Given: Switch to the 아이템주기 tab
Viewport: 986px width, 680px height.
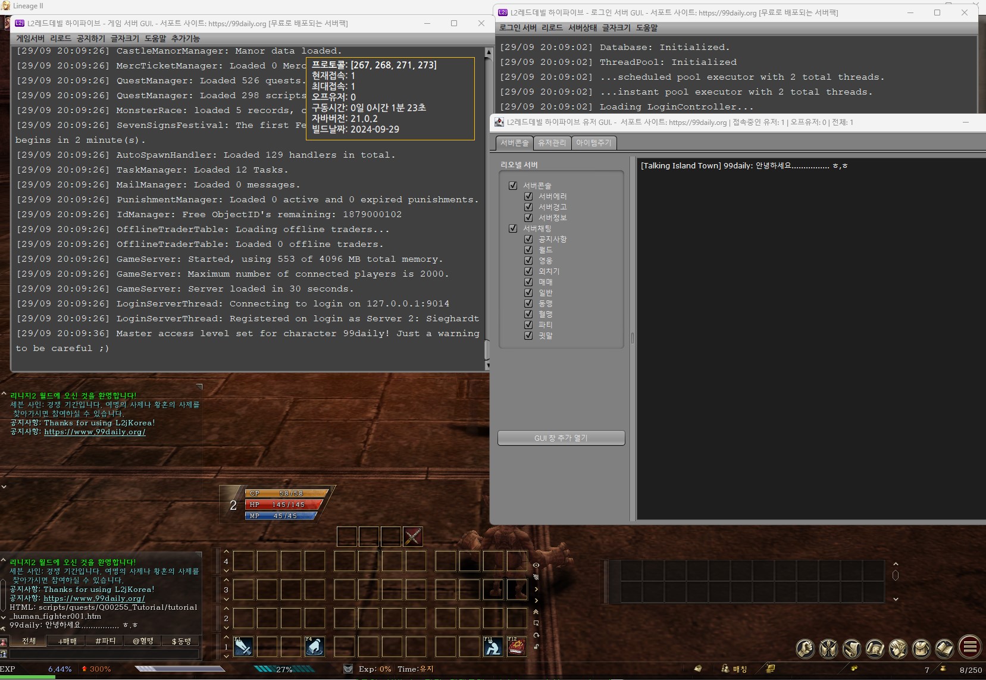Looking at the screenshot, I should point(594,143).
